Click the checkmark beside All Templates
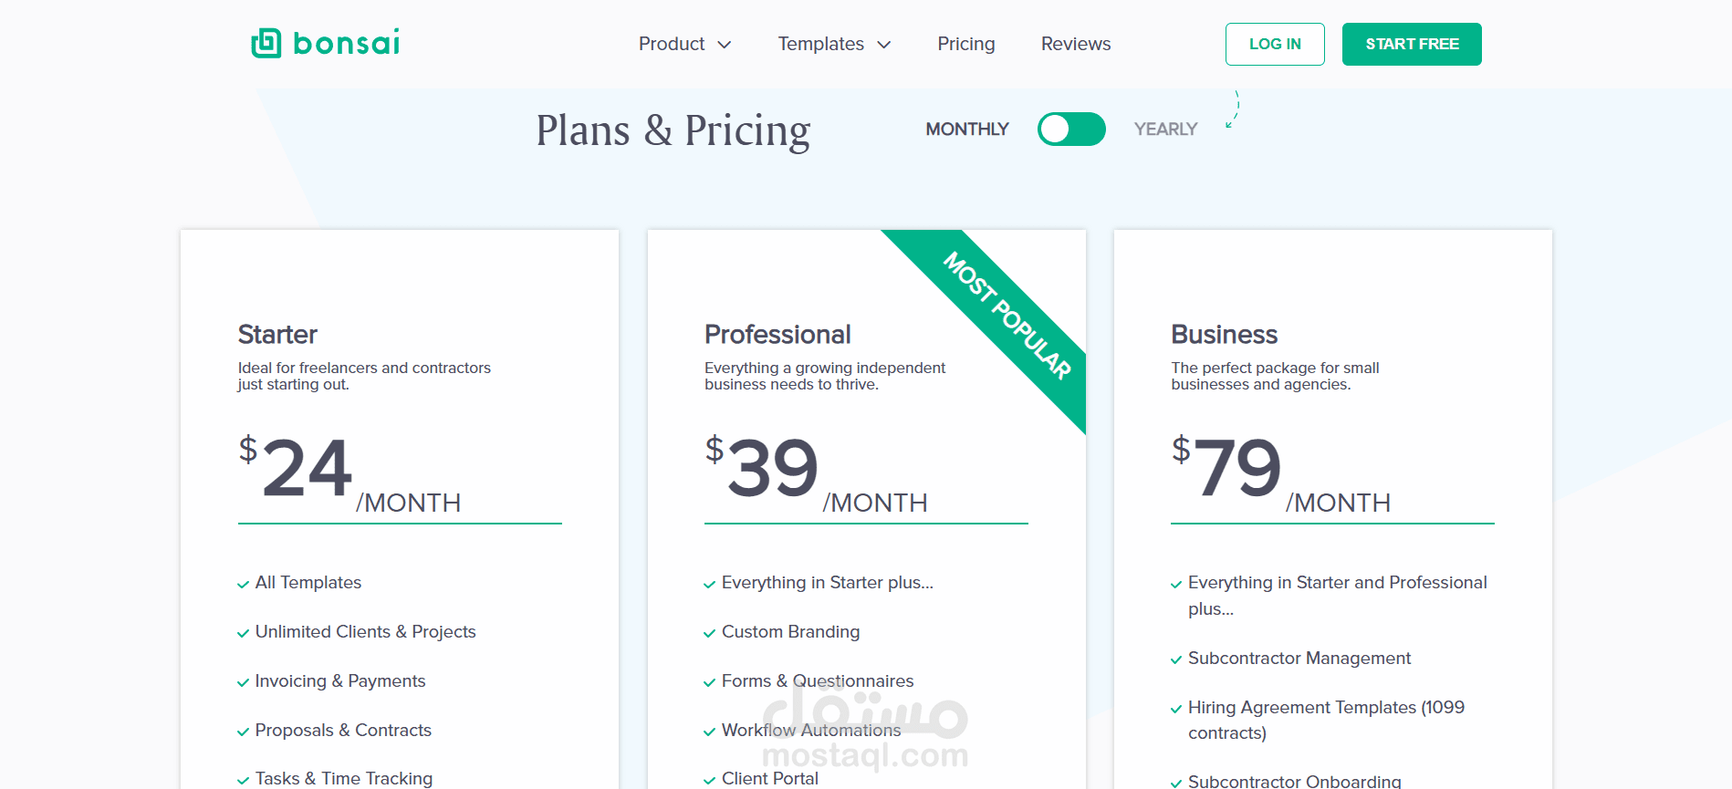This screenshot has width=1732, height=789. [x=243, y=585]
